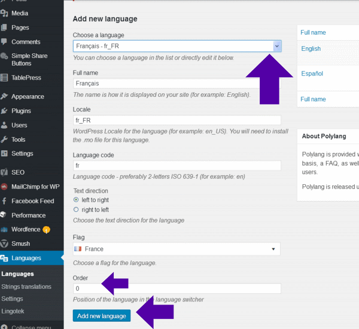Click the TablePress table icon

pos(5,77)
